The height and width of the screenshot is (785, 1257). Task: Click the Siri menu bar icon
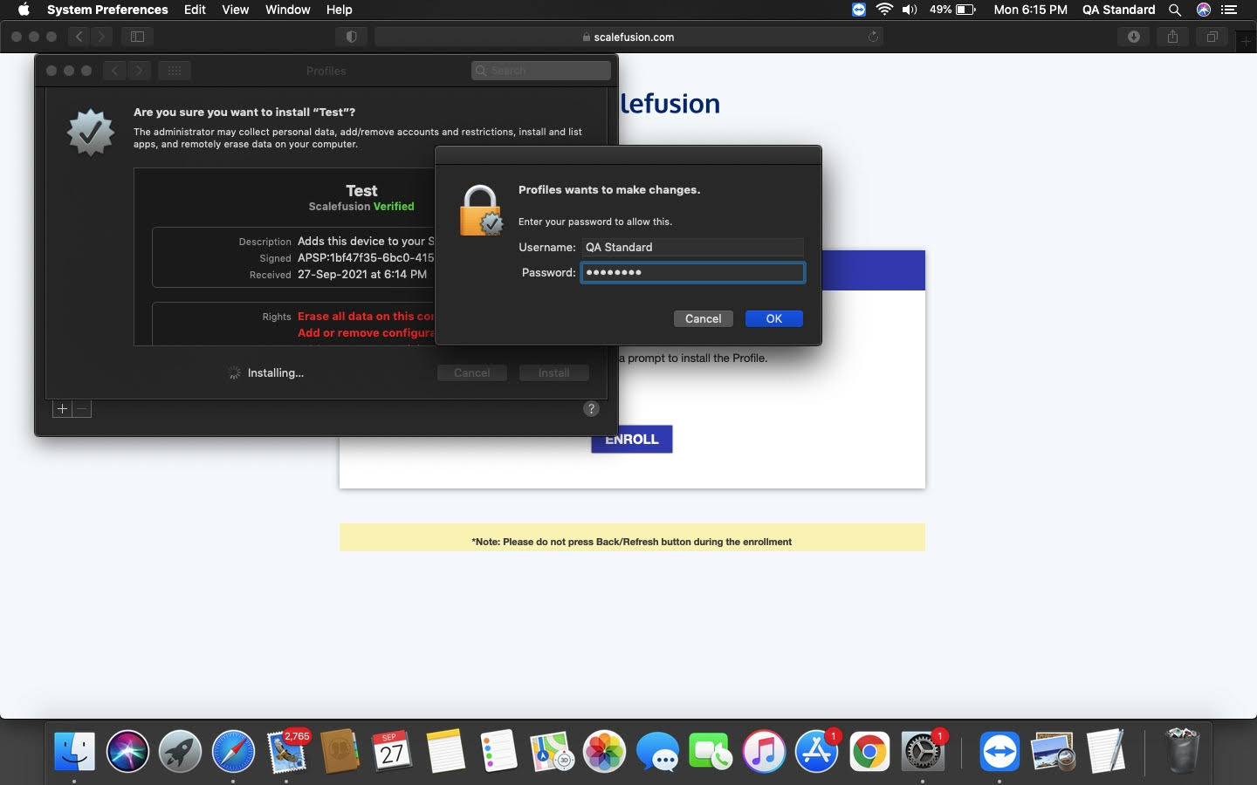point(1203,10)
